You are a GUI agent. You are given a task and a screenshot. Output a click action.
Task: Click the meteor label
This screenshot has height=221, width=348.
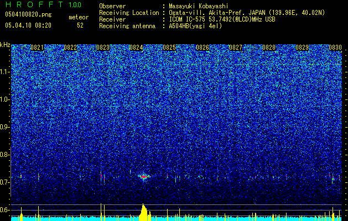79,17
